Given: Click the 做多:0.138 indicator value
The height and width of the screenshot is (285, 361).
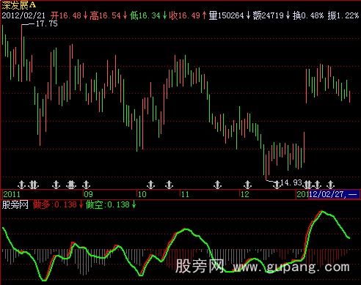Looking at the screenshot, I should coord(55,204).
